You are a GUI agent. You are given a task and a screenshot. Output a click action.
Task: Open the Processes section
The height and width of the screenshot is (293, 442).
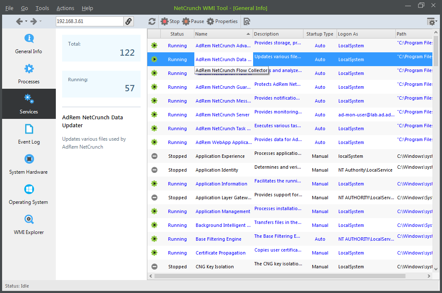29,74
